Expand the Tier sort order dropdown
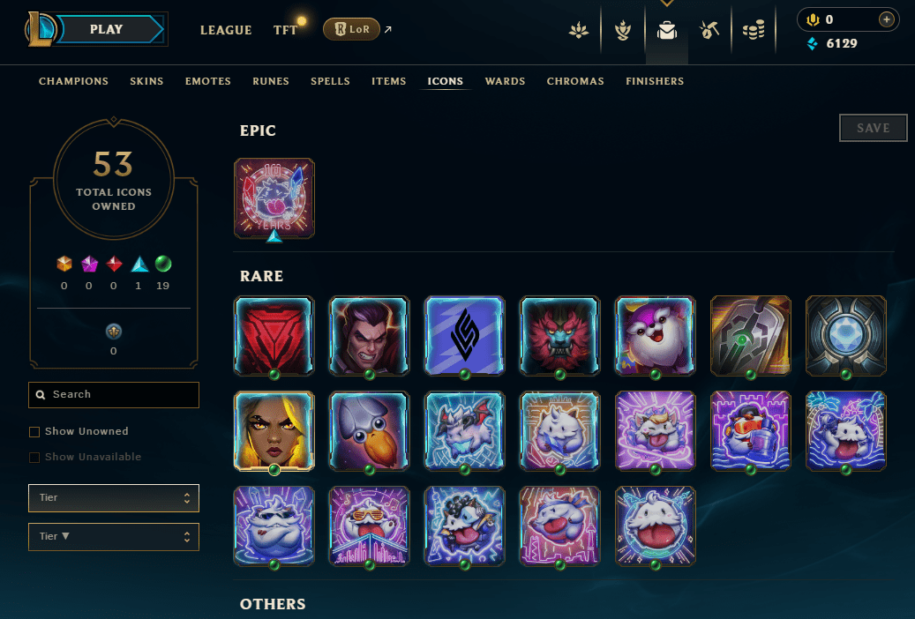Image resolution: width=915 pixels, height=619 pixels. (114, 537)
